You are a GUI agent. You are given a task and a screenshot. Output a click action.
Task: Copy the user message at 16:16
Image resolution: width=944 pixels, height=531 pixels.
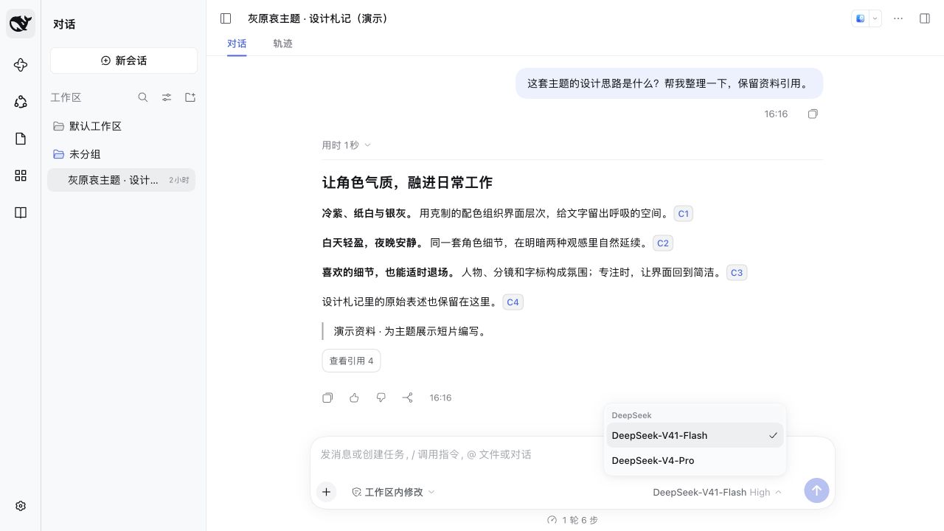(813, 114)
